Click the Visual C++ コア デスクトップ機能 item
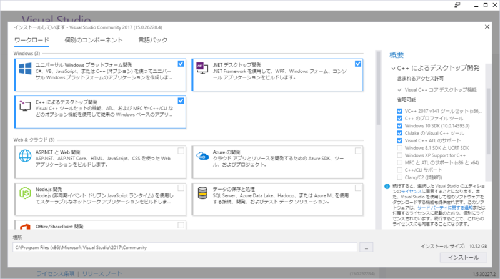This screenshot has width=500, height=279. tap(441, 90)
